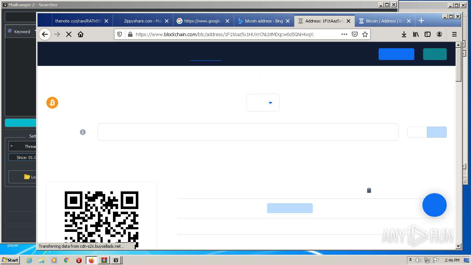Viewport: 471px width, 265px height.
Task: Switch to the Google tab
Action: coord(203,21)
